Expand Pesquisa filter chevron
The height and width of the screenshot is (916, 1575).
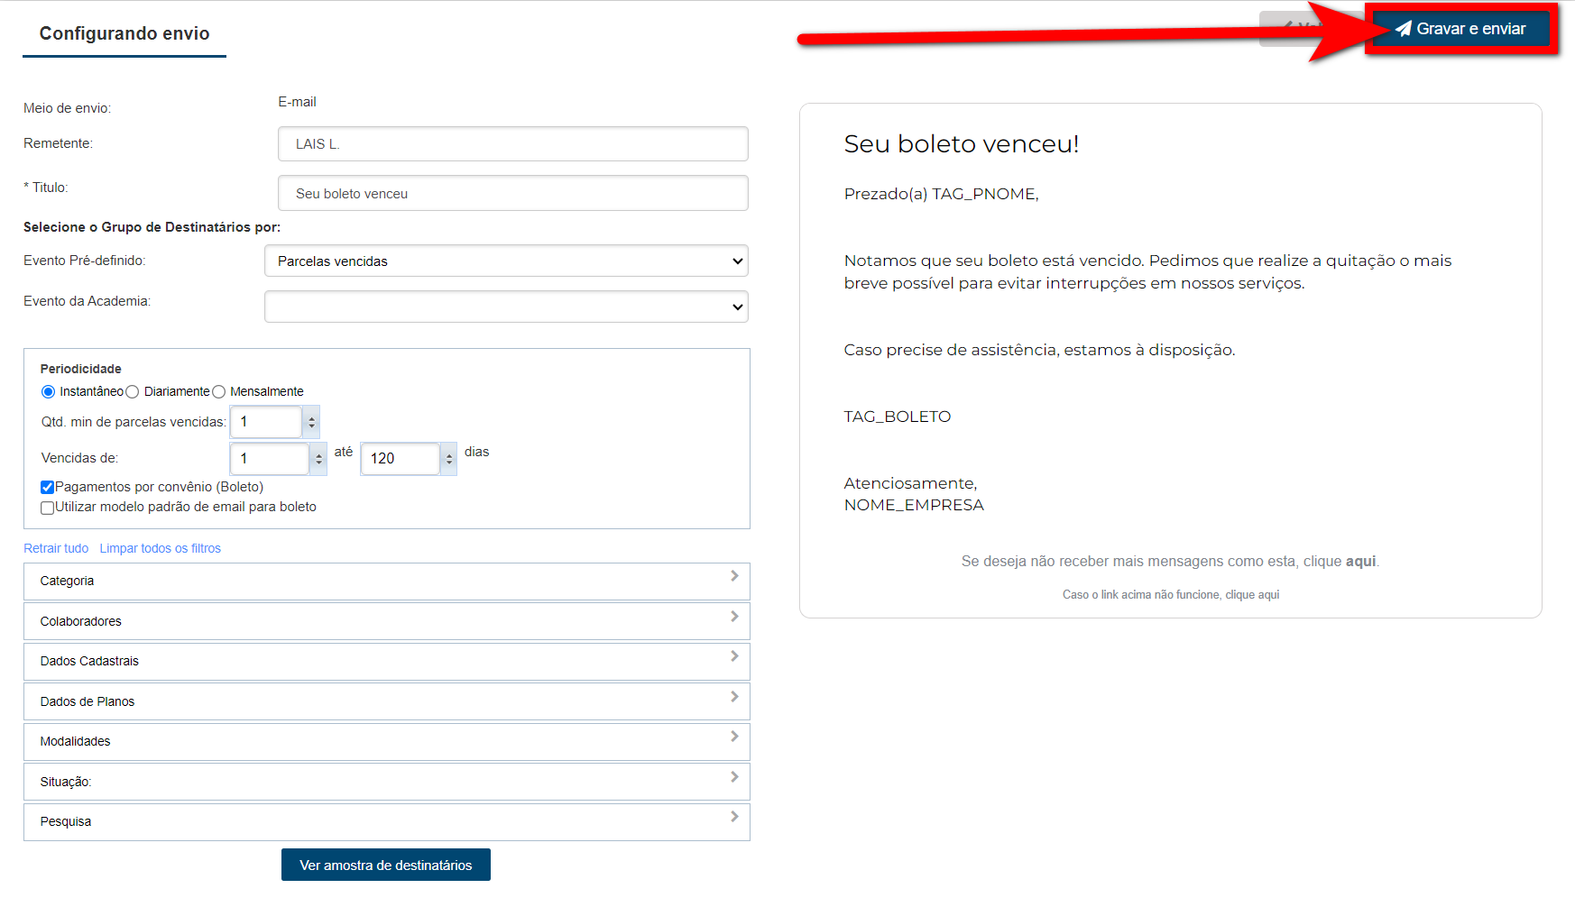(x=734, y=817)
